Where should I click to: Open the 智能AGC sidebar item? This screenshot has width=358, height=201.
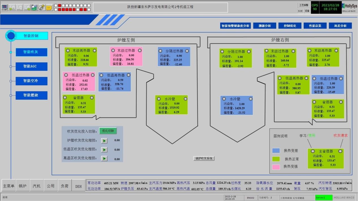31,66
